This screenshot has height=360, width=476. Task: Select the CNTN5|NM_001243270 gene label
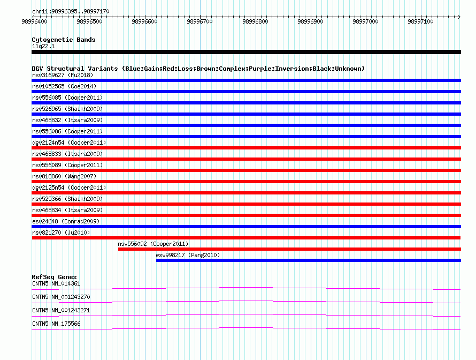(61, 297)
